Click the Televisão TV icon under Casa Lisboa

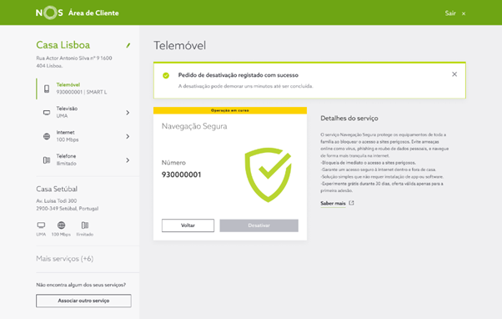pos(47,113)
